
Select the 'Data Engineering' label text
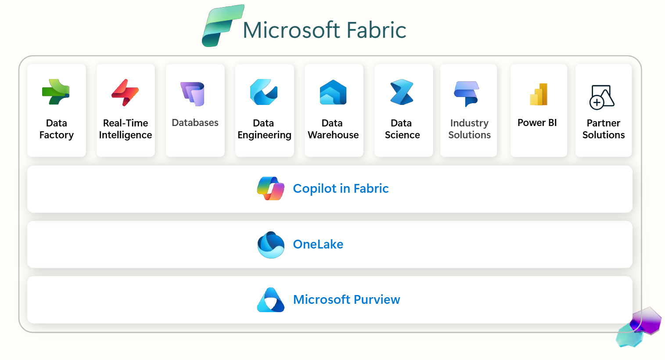(x=264, y=129)
